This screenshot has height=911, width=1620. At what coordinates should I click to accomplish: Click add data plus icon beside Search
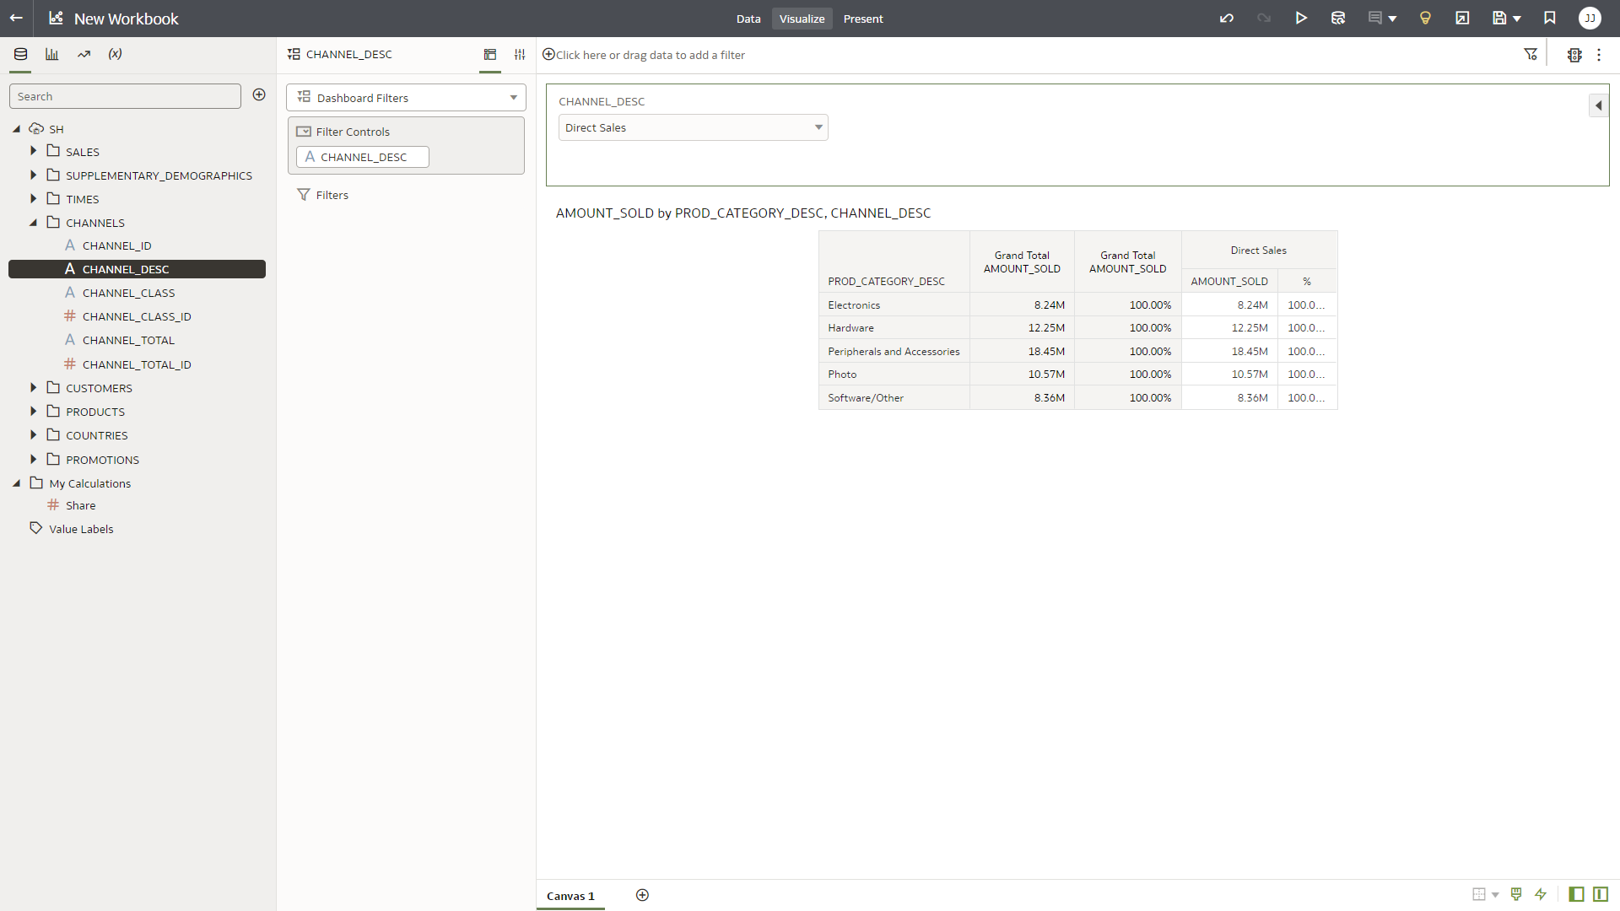point(259,95)
